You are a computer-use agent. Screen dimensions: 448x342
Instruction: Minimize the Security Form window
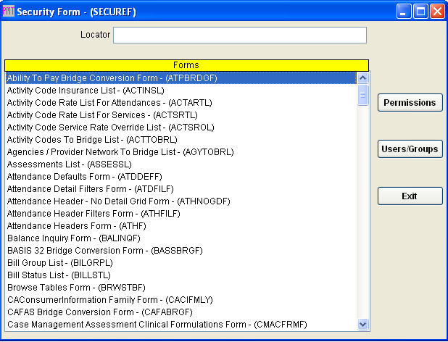coord(405,12)
